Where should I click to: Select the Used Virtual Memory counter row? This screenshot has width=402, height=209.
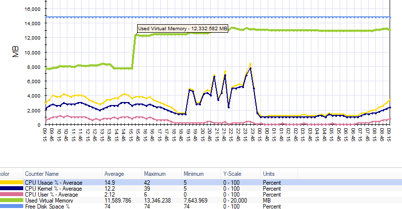tap(50, 201)
